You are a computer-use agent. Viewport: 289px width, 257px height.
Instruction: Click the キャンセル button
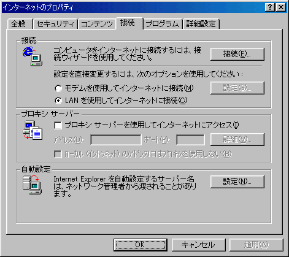pos(198,245)
